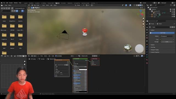This screenshot has height=99, width=176.
Task: Select solid viewport shading mode
Action: coord(138,5)
